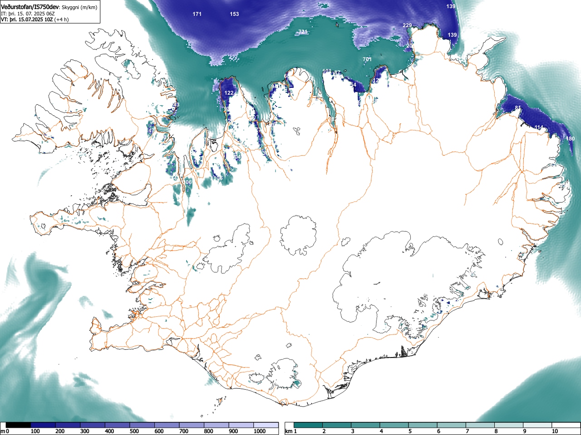The image size is (581, 435).
Task: Click the '700' tick label on the metre legend
Action: (184, 431)
